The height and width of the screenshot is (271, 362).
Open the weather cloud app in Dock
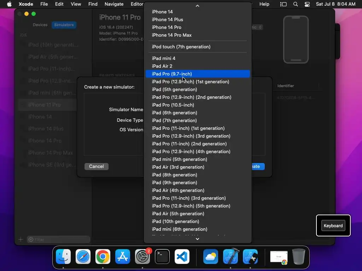211,257
